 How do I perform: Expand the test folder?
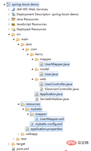point(14,139)
